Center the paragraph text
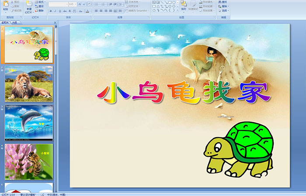 (x=101, y=11)
